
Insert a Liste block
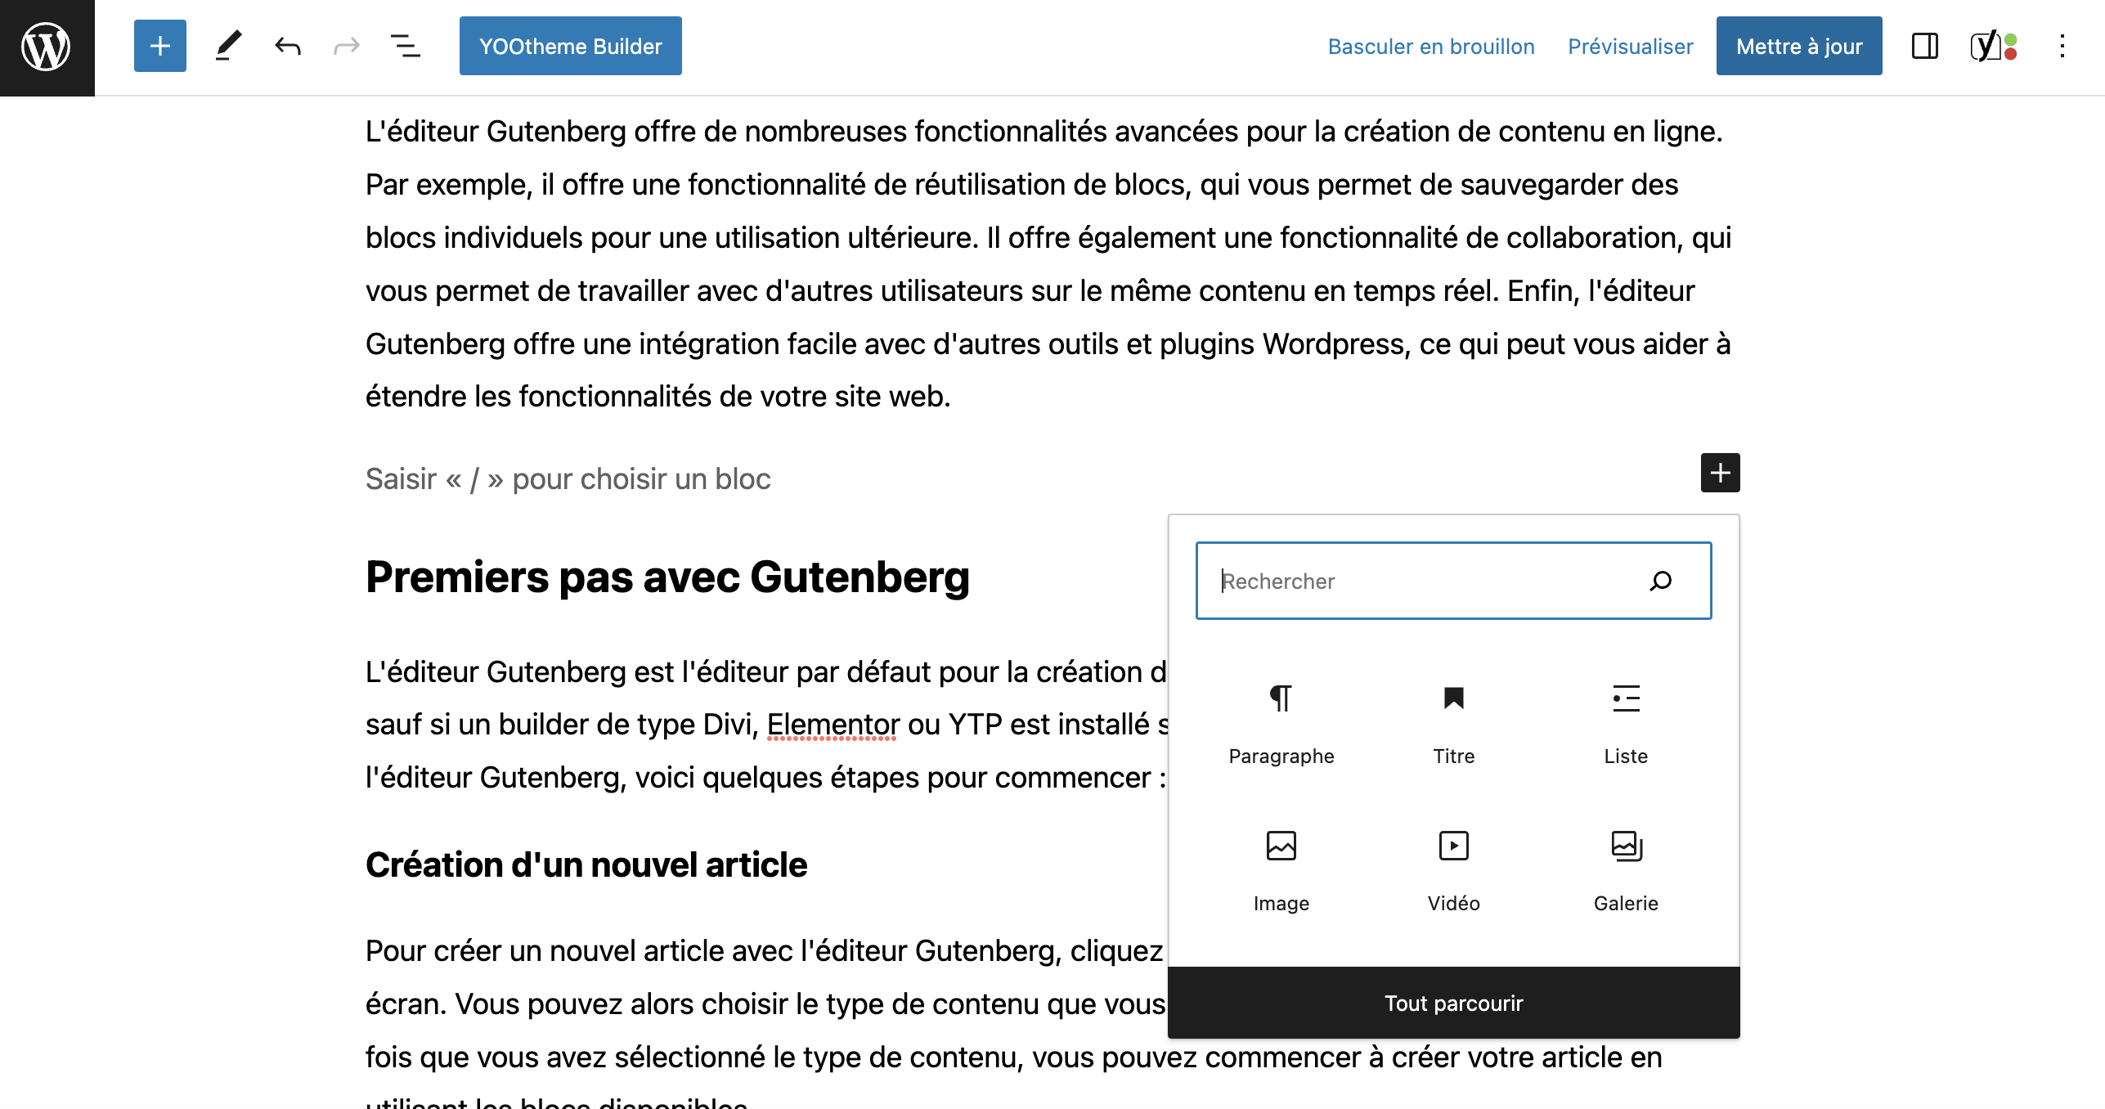(x=1626, y=723)
